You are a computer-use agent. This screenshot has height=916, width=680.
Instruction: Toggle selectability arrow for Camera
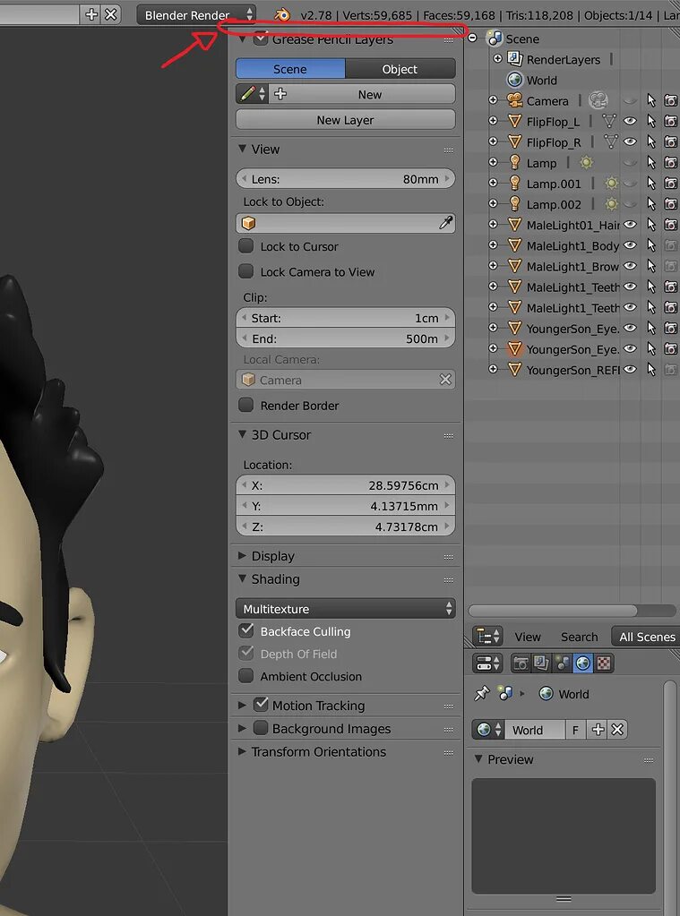coord(650,100)
